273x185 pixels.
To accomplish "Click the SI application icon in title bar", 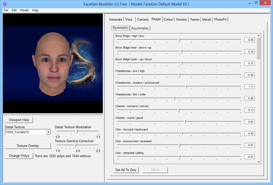I will (x=5, y=4).
